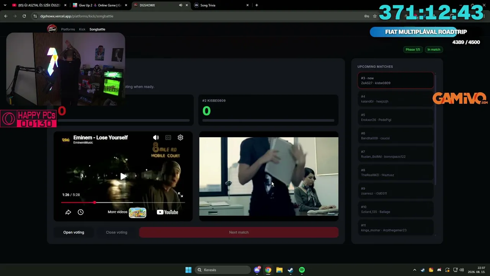Viewport: 490px width, 276px height.
Task: Open the Windows Start menu
Action: (x=188, y=270)
